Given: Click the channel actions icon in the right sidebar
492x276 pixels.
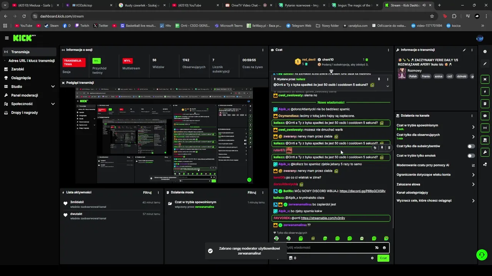Looking at the screenshot, I should point(485,140).
